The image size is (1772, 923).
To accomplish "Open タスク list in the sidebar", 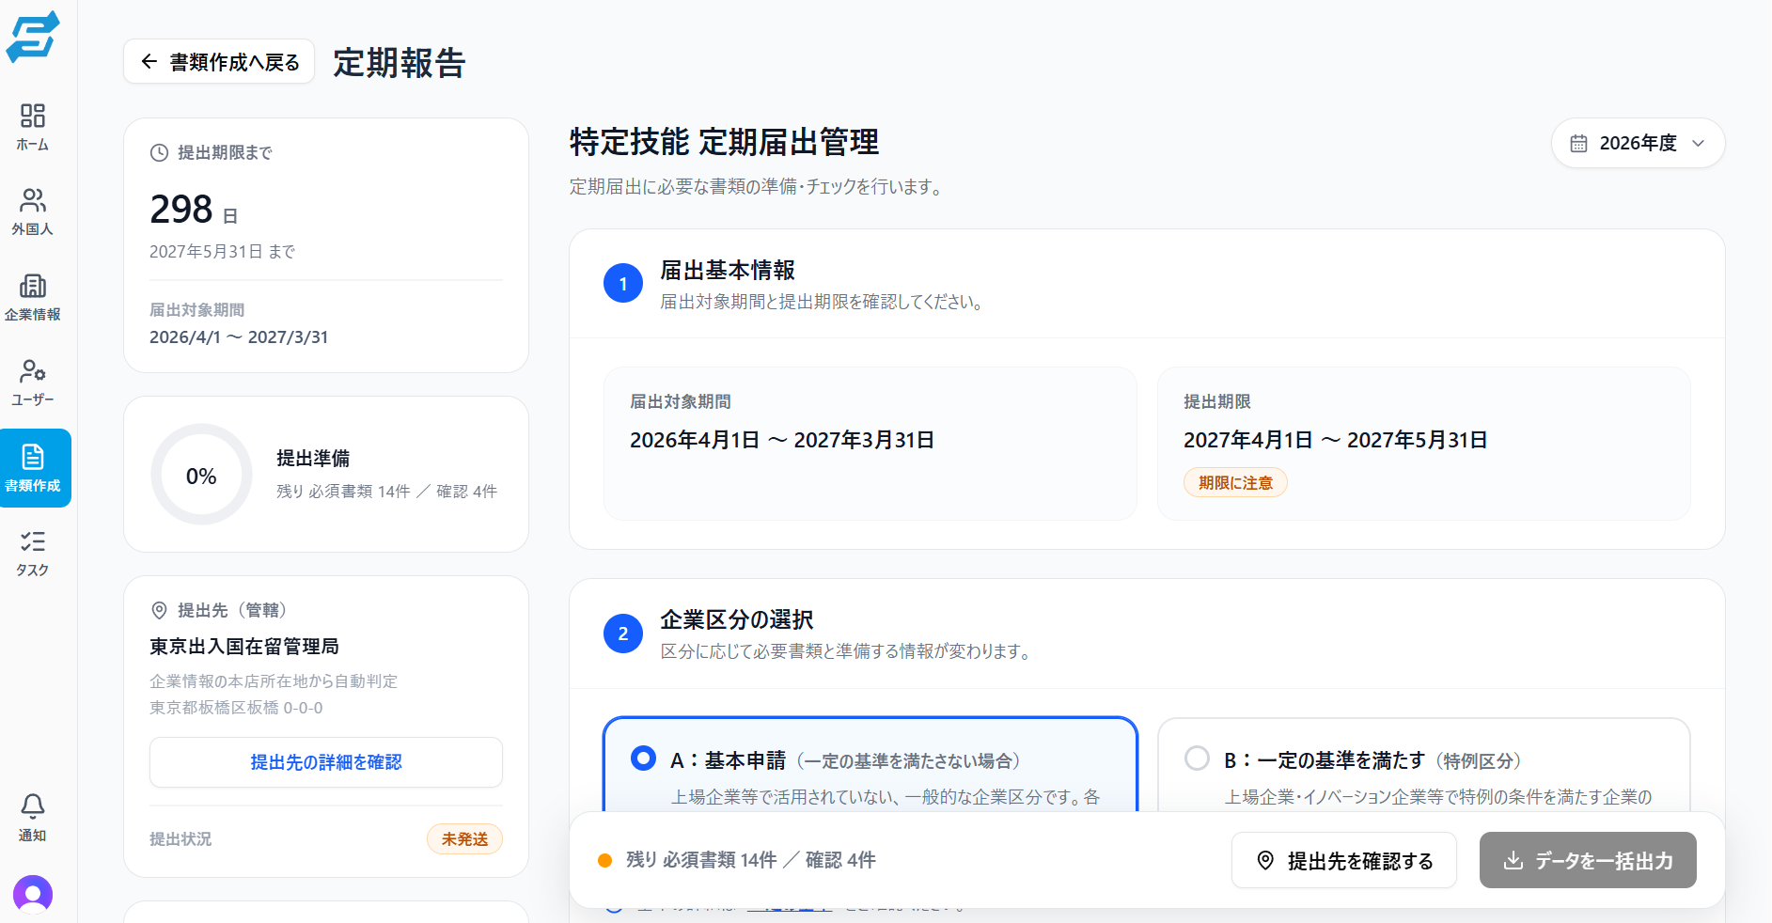I will pyautogui.click(x=33, y=553).
